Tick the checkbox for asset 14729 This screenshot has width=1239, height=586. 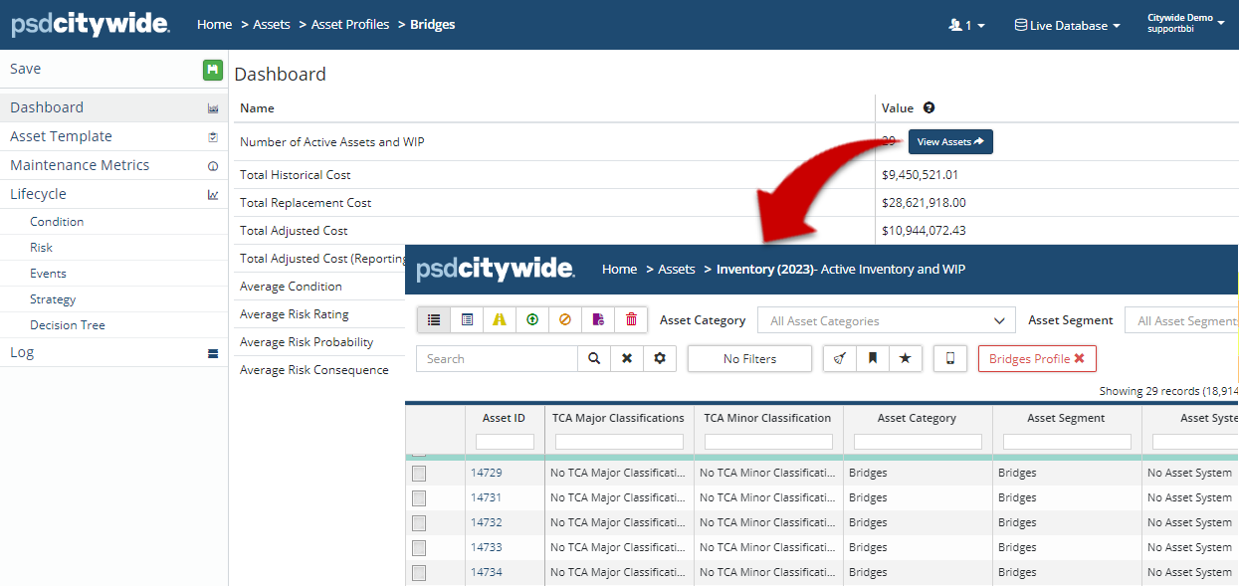click(x=419, y=474)
